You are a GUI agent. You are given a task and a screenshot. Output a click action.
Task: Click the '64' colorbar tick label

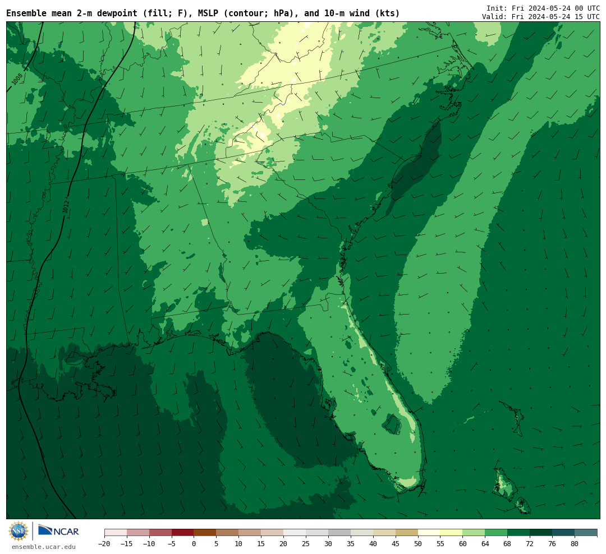485,543
